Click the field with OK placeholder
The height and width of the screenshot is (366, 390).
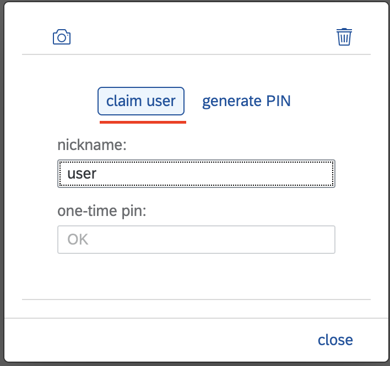[196, 240]
